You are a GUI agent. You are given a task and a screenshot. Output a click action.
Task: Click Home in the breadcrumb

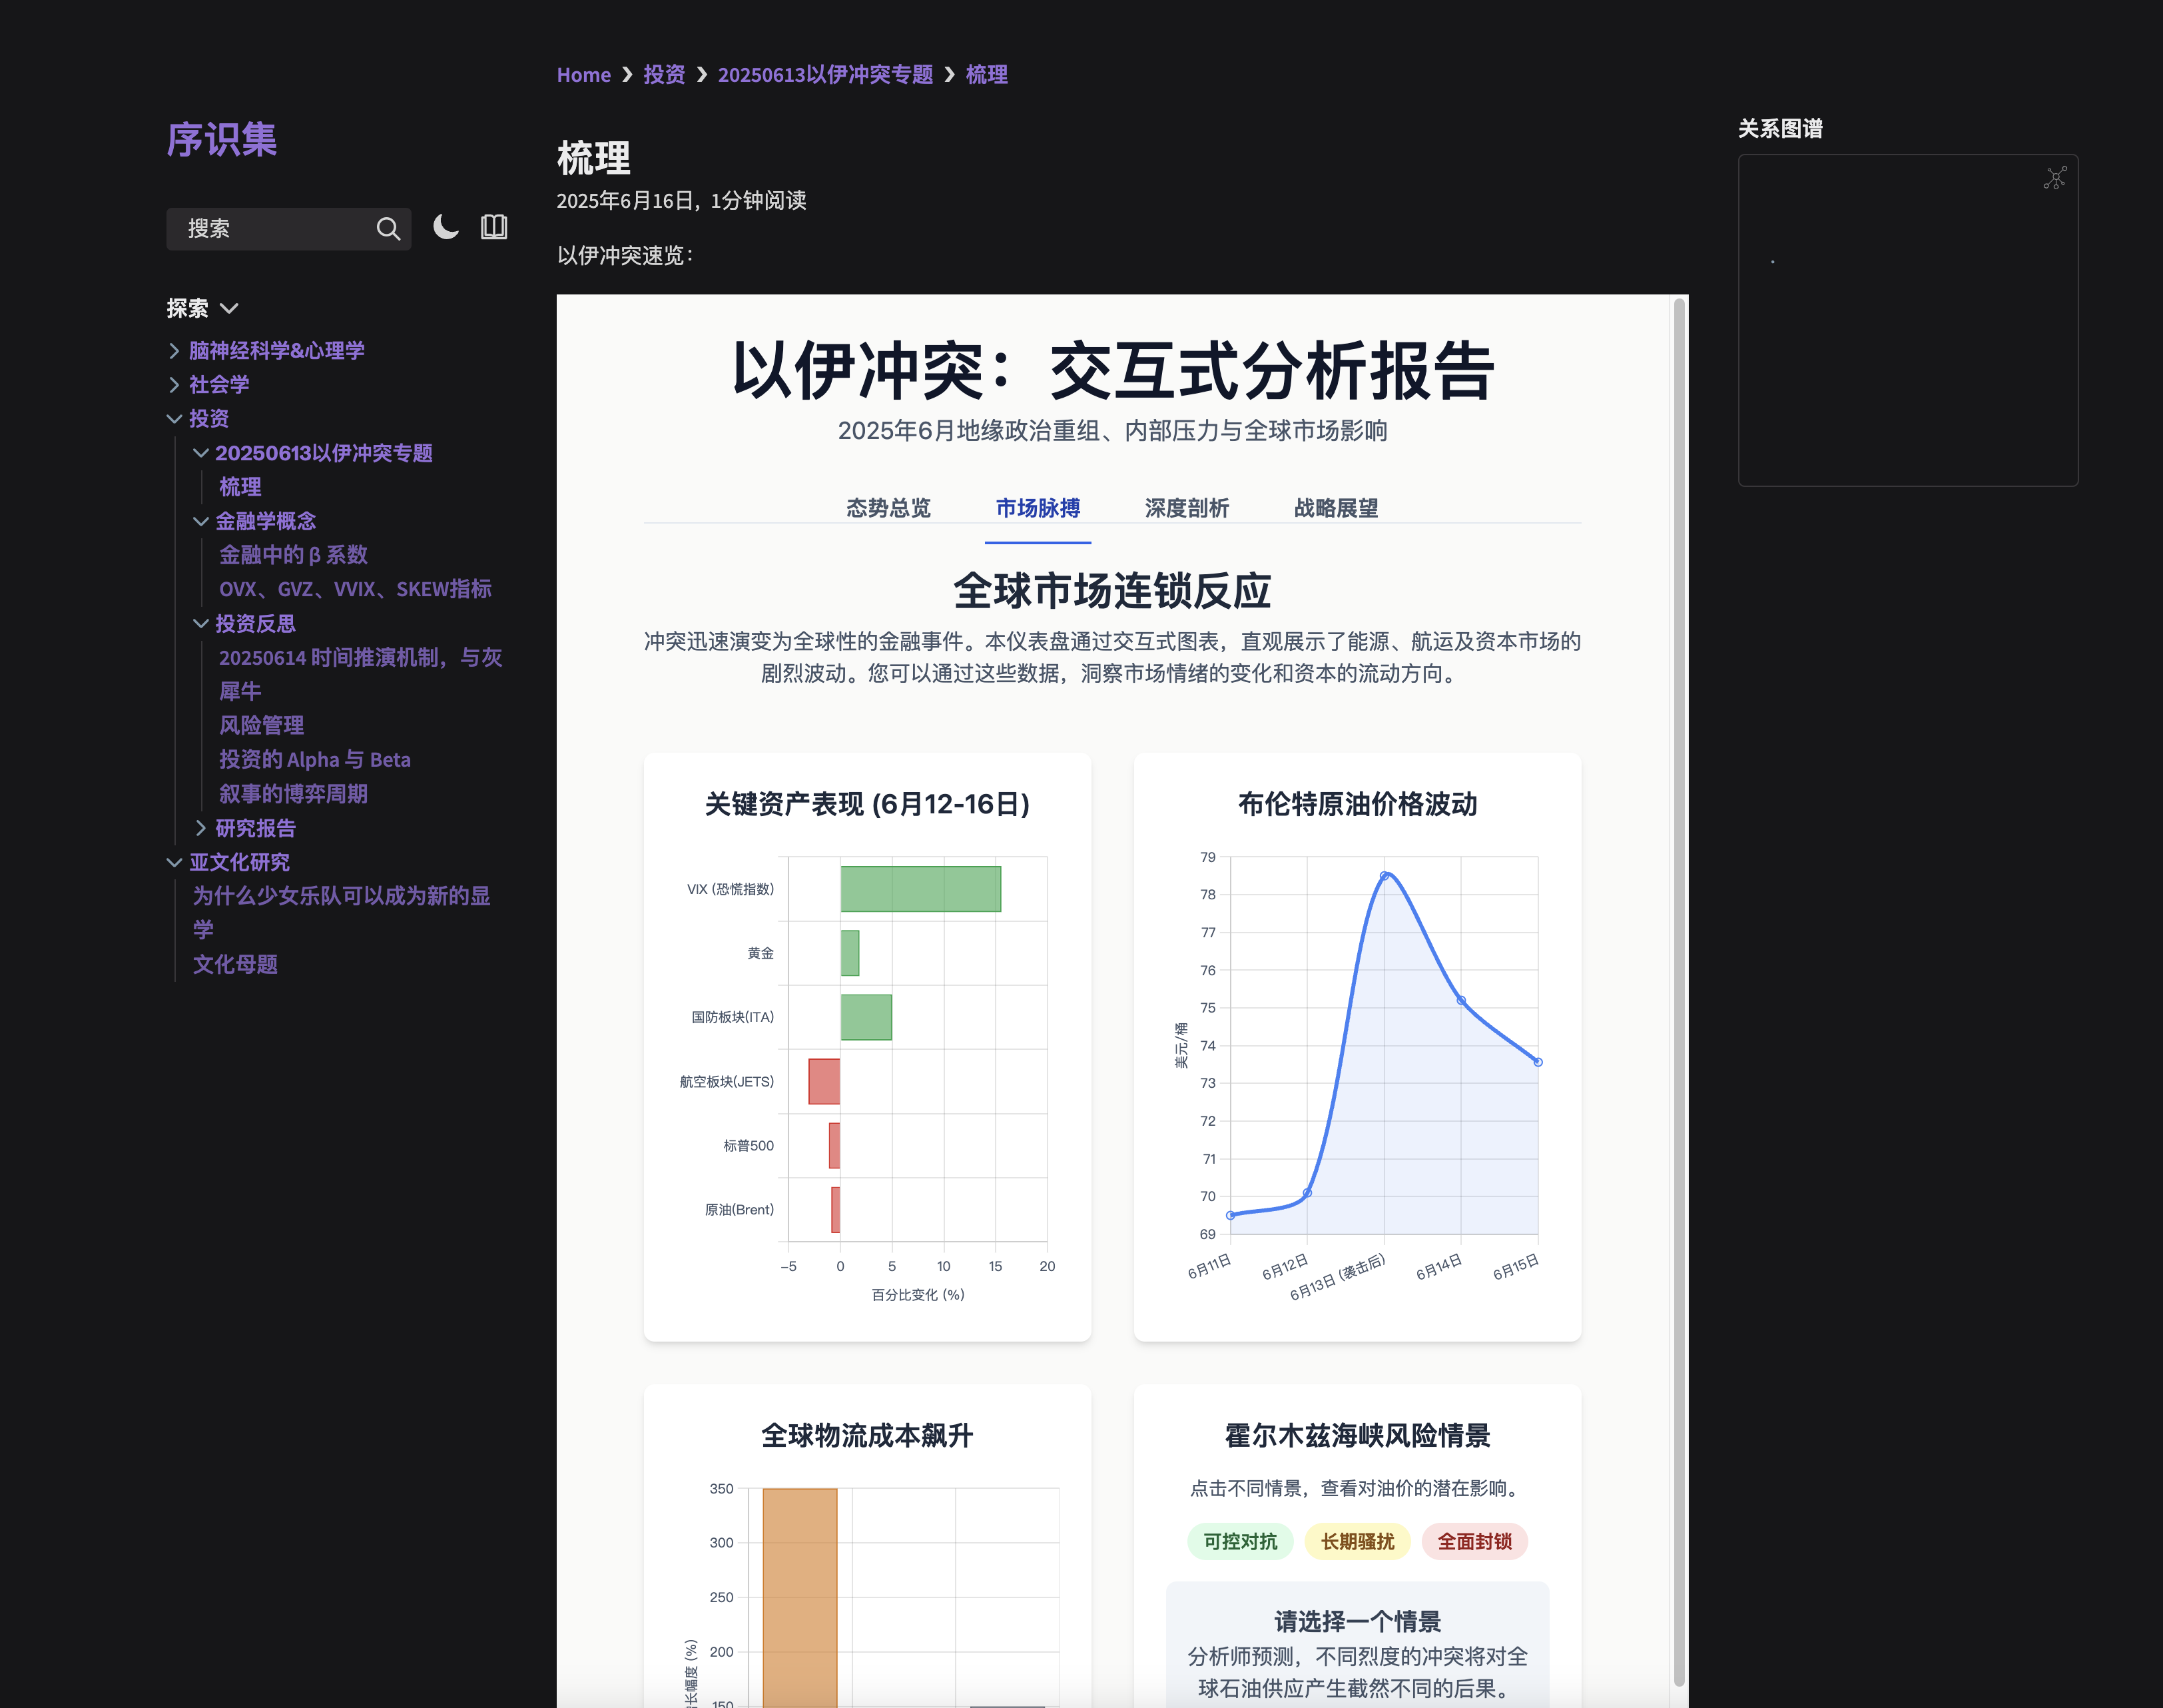point(584,75)
